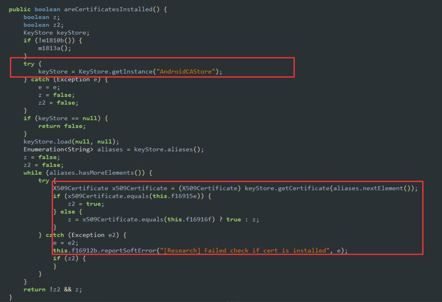Click the 'catch (Exception e)' clause
The height and width of the screenshot is (302, 442).
[x=66, y=80]
